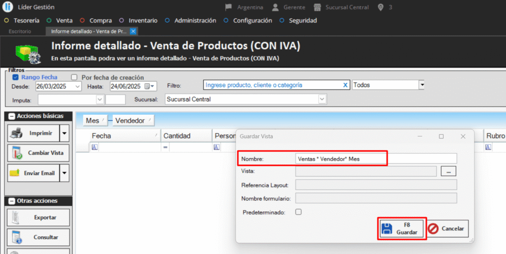
Task: Click the Enviar Email envelope icon
Action: [x=16, y=173]
